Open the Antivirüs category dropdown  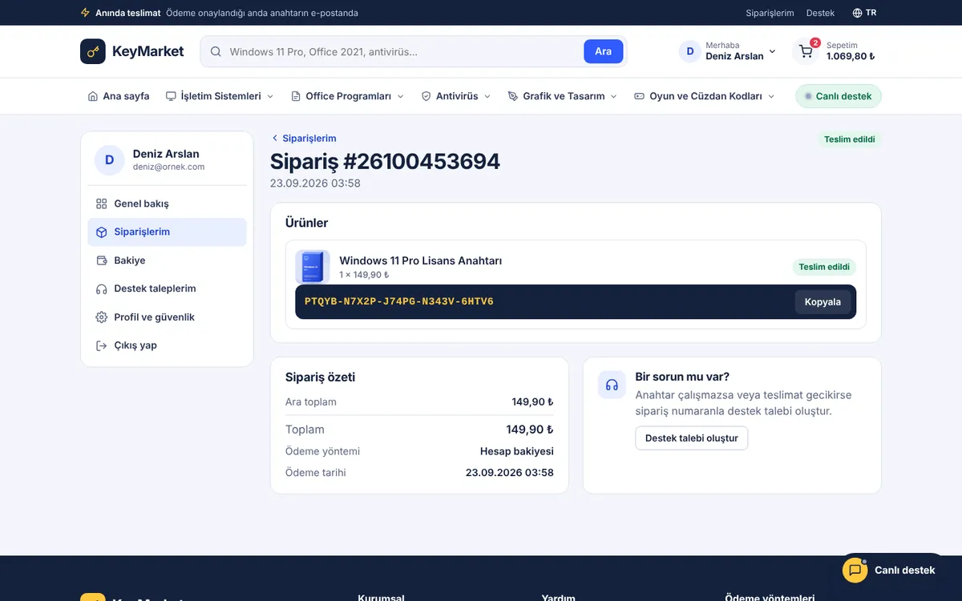[456, 96]
